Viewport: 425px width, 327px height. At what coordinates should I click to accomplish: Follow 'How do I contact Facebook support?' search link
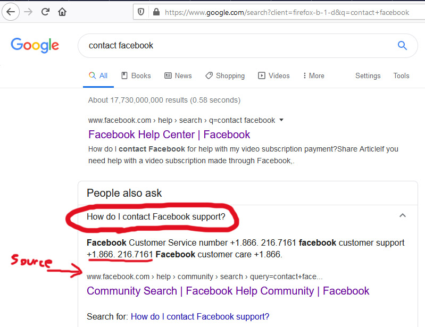200,316
